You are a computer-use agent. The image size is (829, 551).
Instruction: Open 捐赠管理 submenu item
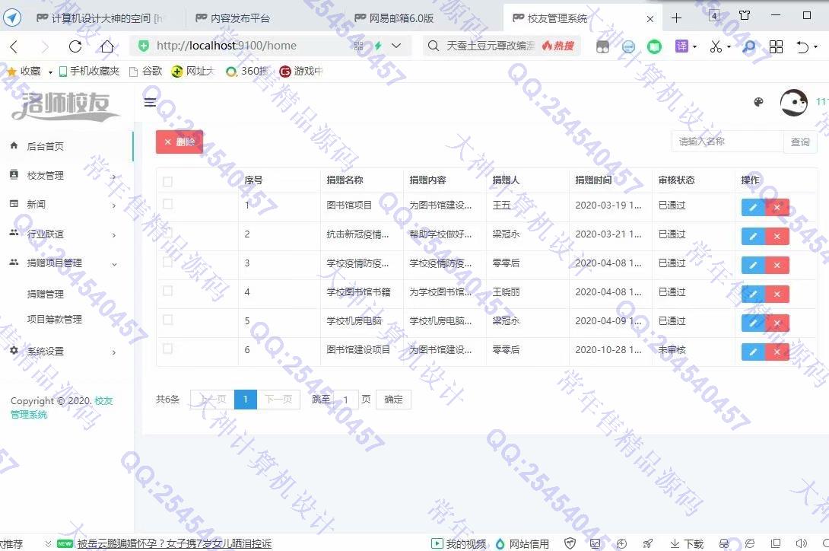46,295
